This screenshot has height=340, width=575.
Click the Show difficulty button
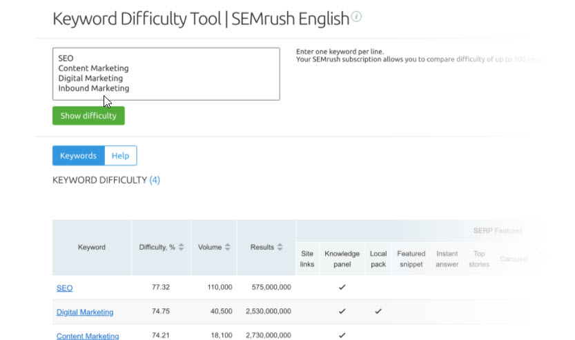point(88,116)
